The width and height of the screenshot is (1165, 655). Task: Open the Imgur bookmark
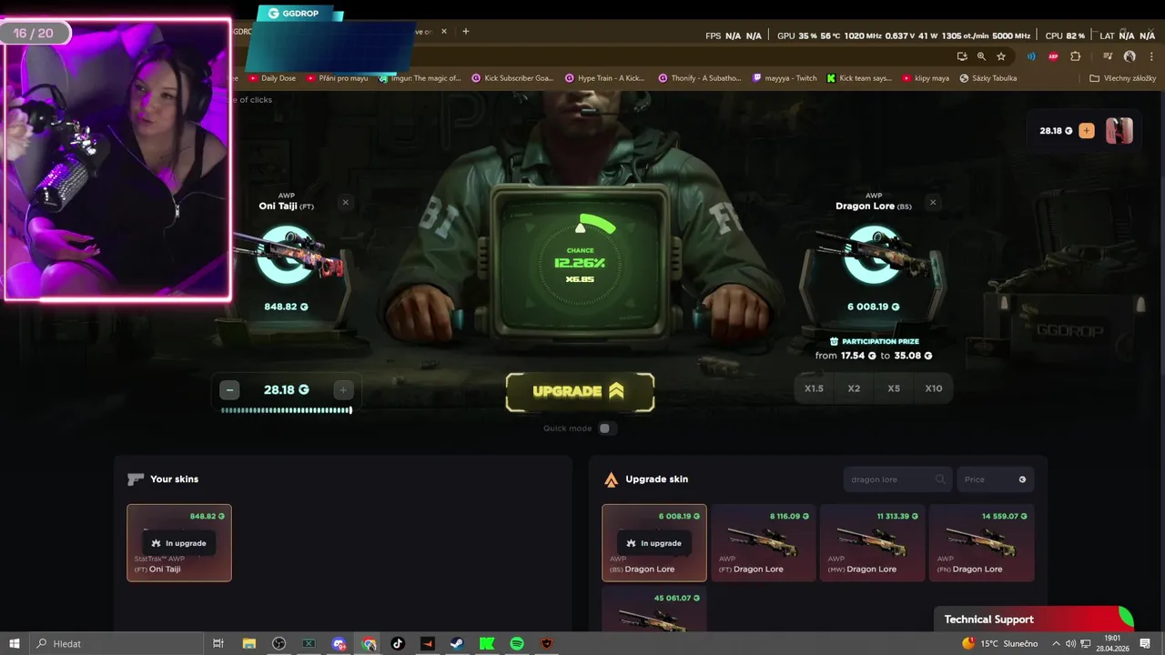click(x=420, y=78)
